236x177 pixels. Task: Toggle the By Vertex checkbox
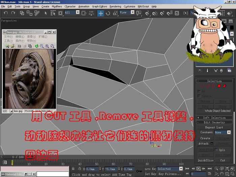pyautogui.click(x=199, y=91)
